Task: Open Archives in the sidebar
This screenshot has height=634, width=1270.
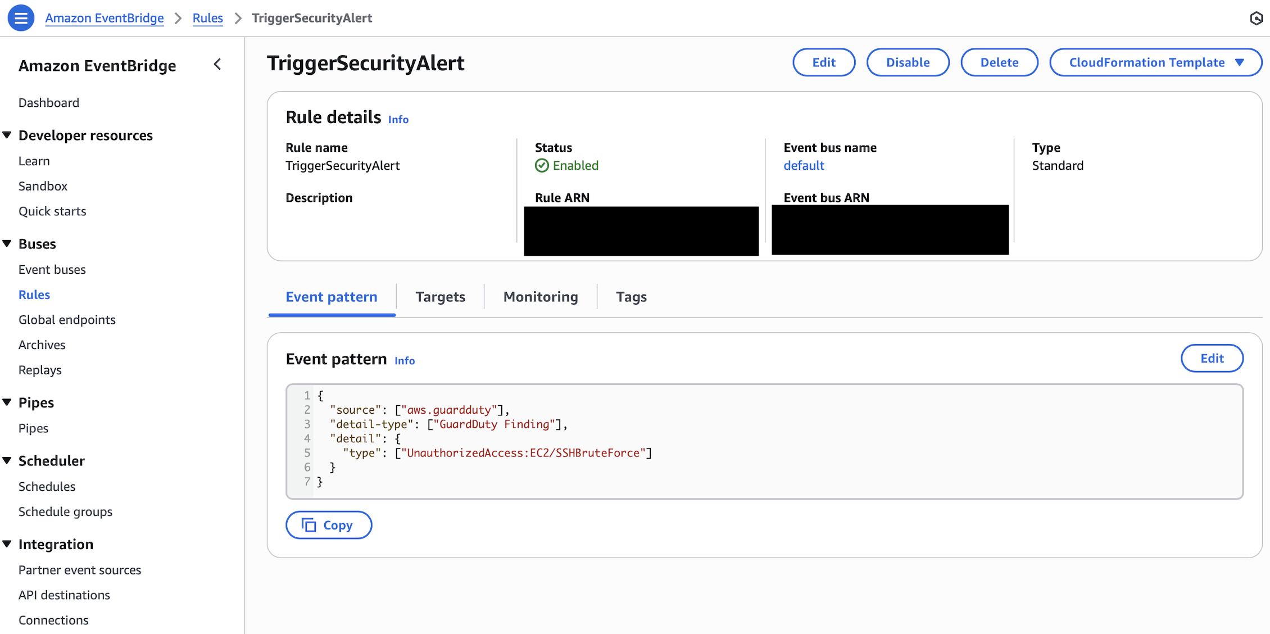Action: click(42, 345)
